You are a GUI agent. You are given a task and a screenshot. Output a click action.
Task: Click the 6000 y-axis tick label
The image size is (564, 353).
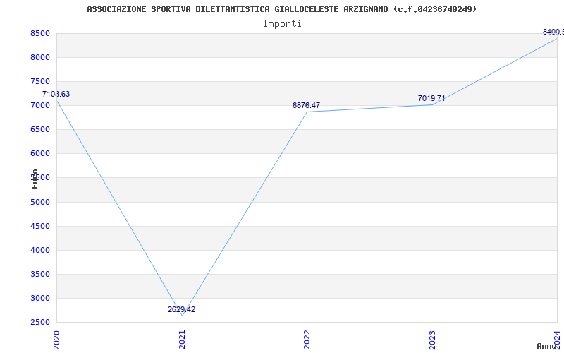click(40, 154)
